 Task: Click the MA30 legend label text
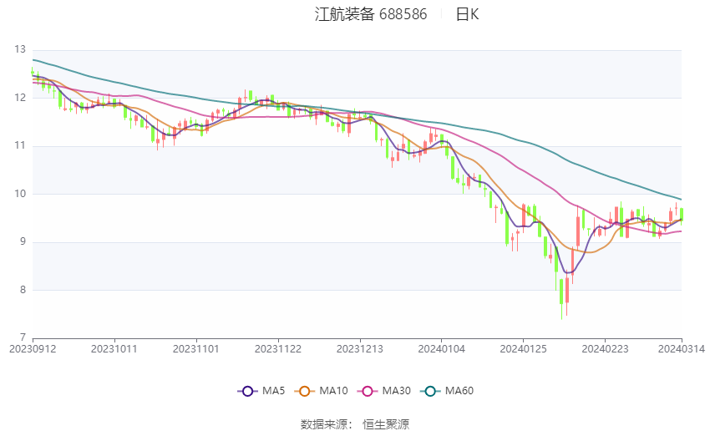click(x=396, y=391)
